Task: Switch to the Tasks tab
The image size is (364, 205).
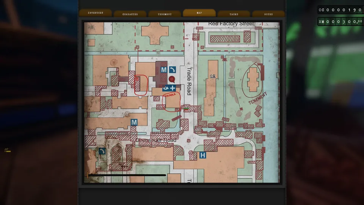Action: [x=234, y=14]
